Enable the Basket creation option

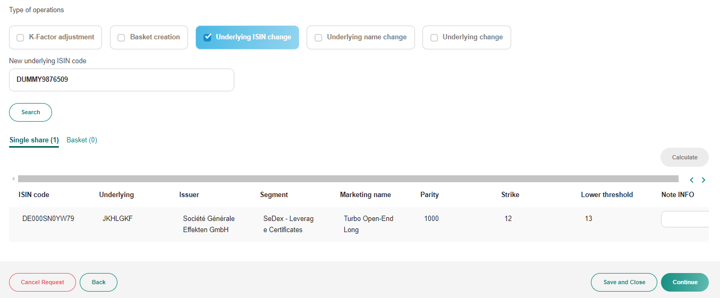[121, 38]
